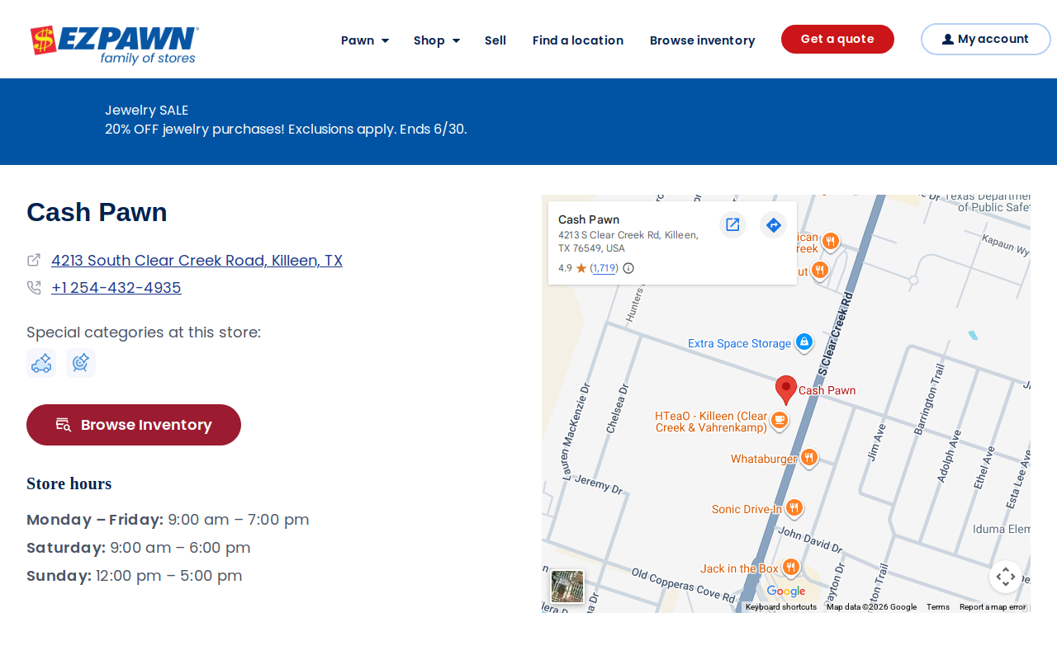The width and height of the screenshot is (1057, 660).
Task: Open the map's directions arrow icon
Action: (x=773, y=224)
